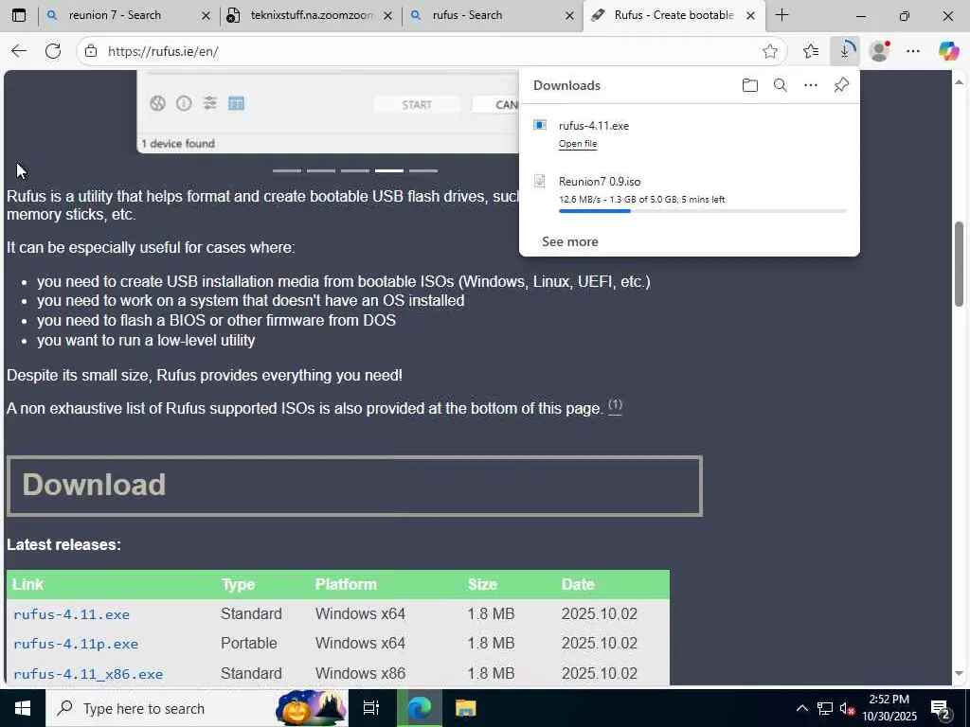
Task: Select the third carousel slide indicator
Action: pos(355,170)
